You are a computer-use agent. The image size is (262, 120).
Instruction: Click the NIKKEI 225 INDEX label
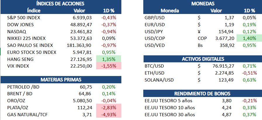click(x=27, y=38)
